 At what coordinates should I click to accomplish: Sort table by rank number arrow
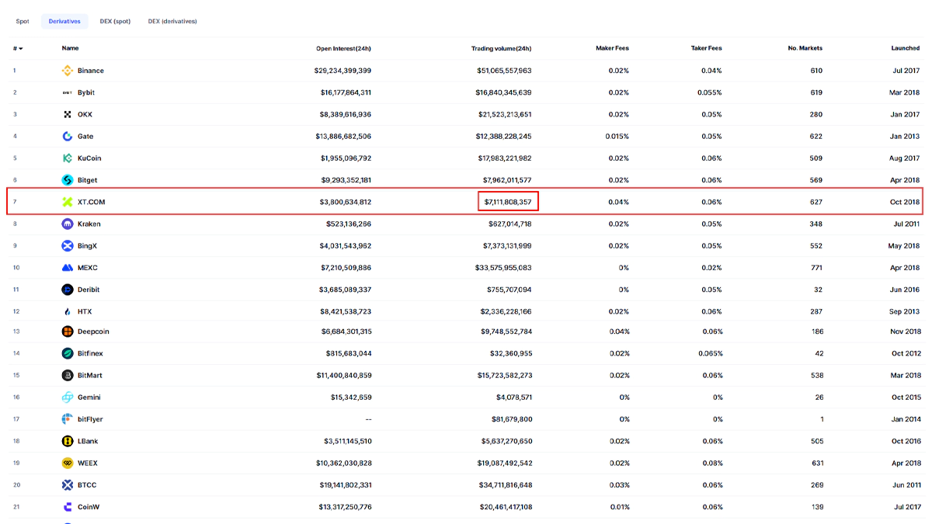[20, 49]
